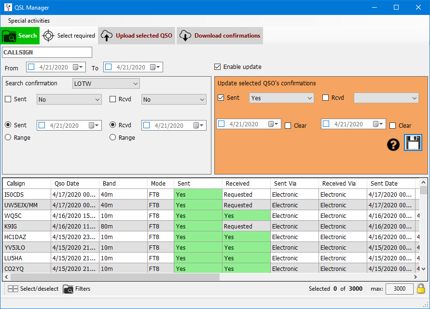Select Range radio under the Sent option
430x309 pixels.
coord(8,137)
